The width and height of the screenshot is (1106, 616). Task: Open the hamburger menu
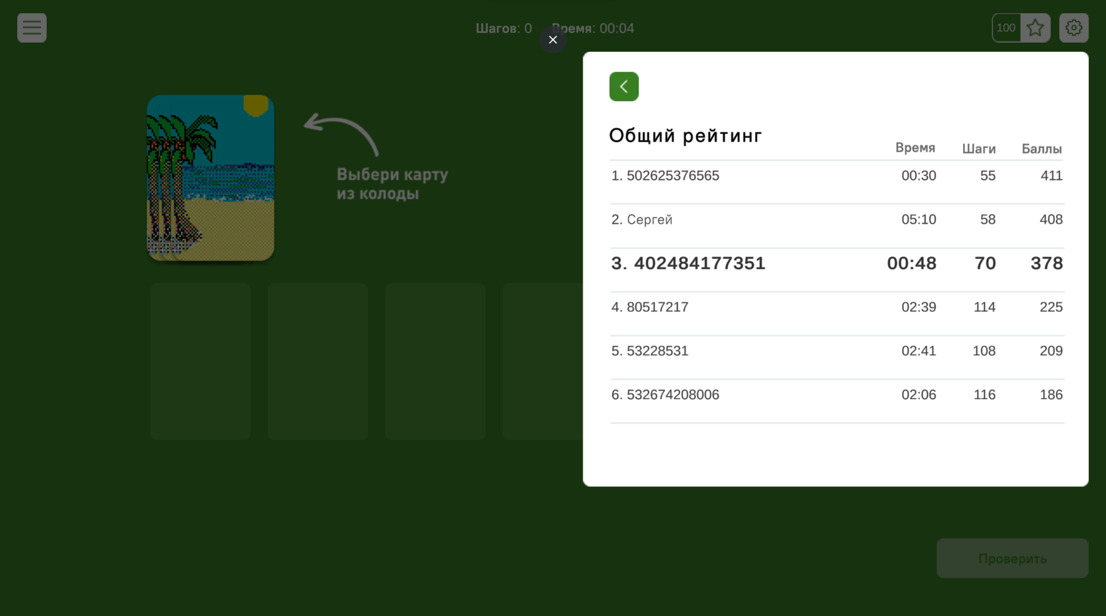click(x=32, y=28)
